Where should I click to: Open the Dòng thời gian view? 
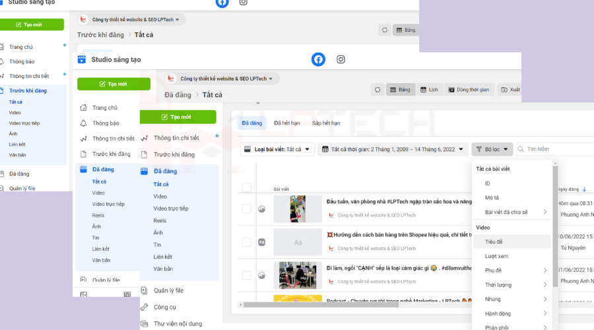[469, 90]
